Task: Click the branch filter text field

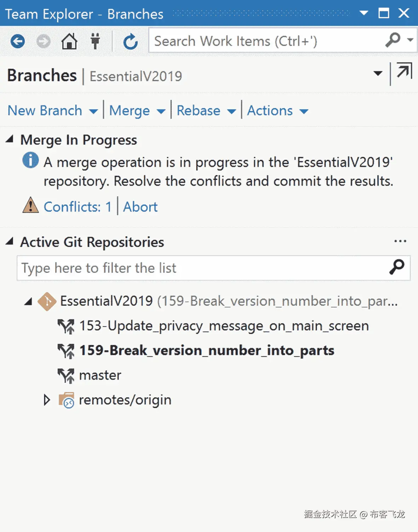Action: (202, 268)
